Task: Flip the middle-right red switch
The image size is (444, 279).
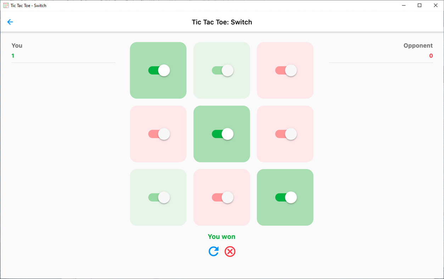Action: [x=285, y=134]
